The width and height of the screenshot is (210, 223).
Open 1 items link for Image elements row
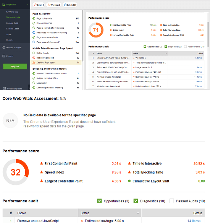[199, 67]
